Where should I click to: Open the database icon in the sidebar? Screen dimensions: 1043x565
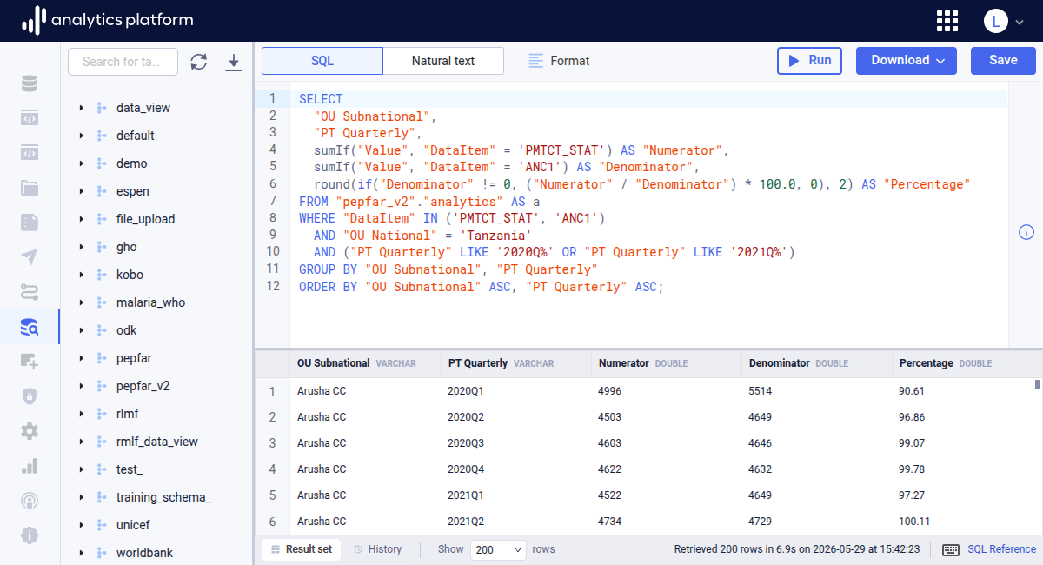click(x=30, y=83)
